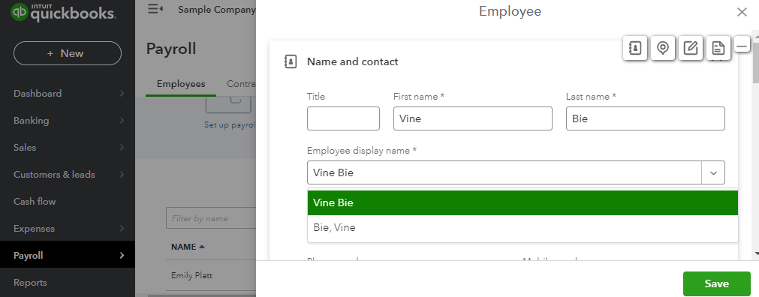The height and width of the screenshot is (297, 759).
Task: Click the QuickBooks logo
Action: 63,12
